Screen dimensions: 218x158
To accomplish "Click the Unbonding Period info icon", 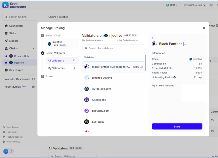I will click(x=174, y=77).
